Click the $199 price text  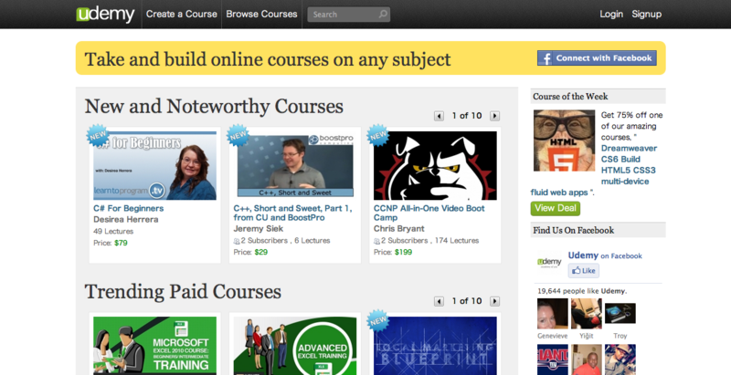click(x=403, y=252)
